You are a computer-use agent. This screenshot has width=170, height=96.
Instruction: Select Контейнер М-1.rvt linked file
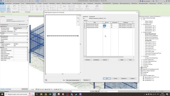149,80
